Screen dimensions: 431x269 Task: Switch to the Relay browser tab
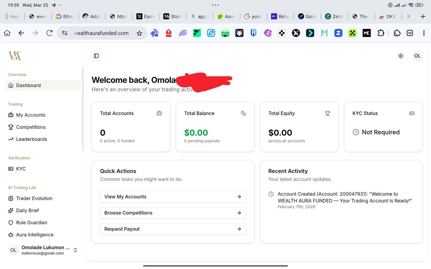pos(280,16)
